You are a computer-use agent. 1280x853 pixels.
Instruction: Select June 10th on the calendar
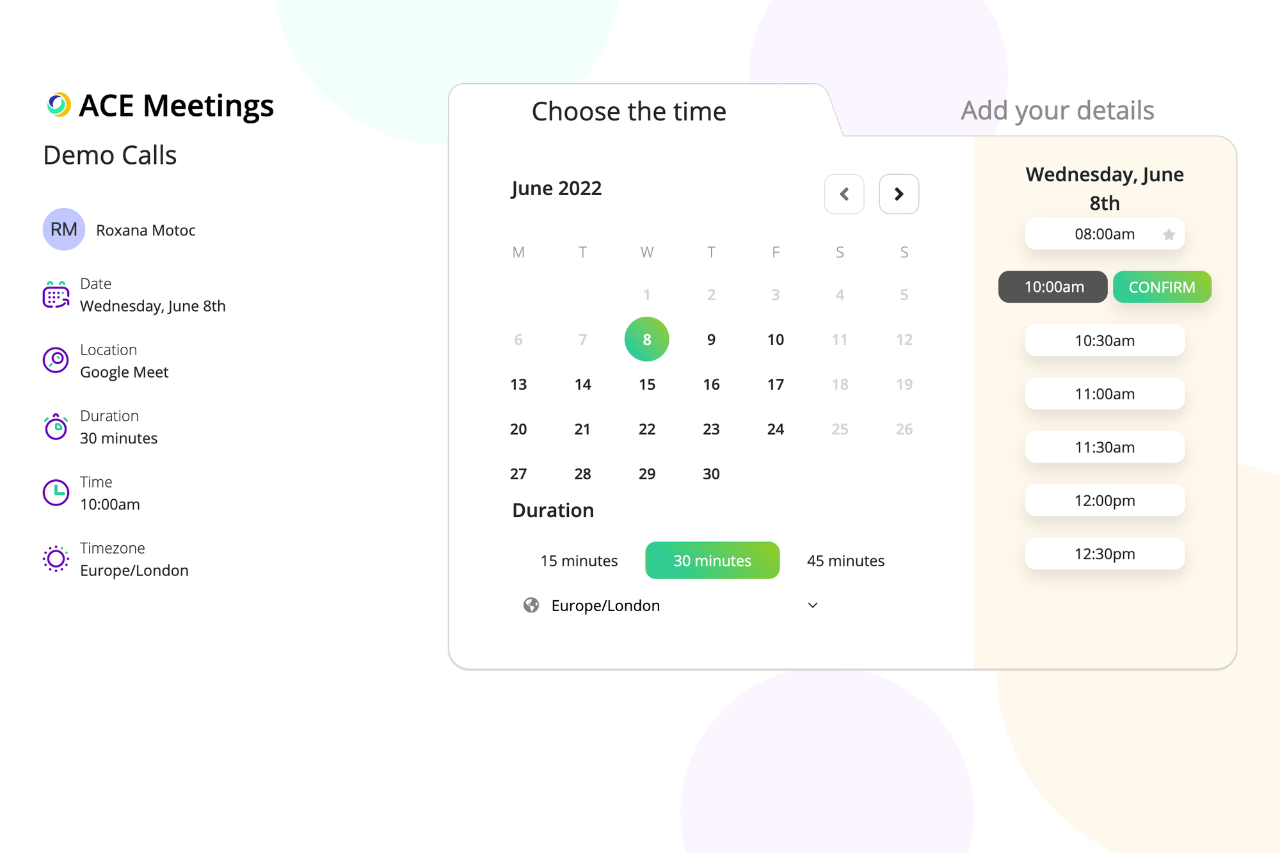click(x=774, y=338)
